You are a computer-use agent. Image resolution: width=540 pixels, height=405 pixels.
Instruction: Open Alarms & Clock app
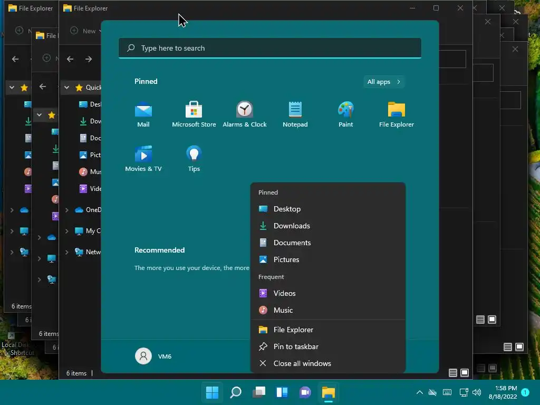[x=245, y=114]
